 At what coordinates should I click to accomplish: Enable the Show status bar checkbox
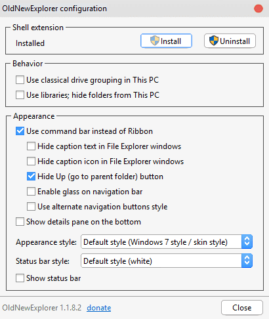click(x=20, y=278)
